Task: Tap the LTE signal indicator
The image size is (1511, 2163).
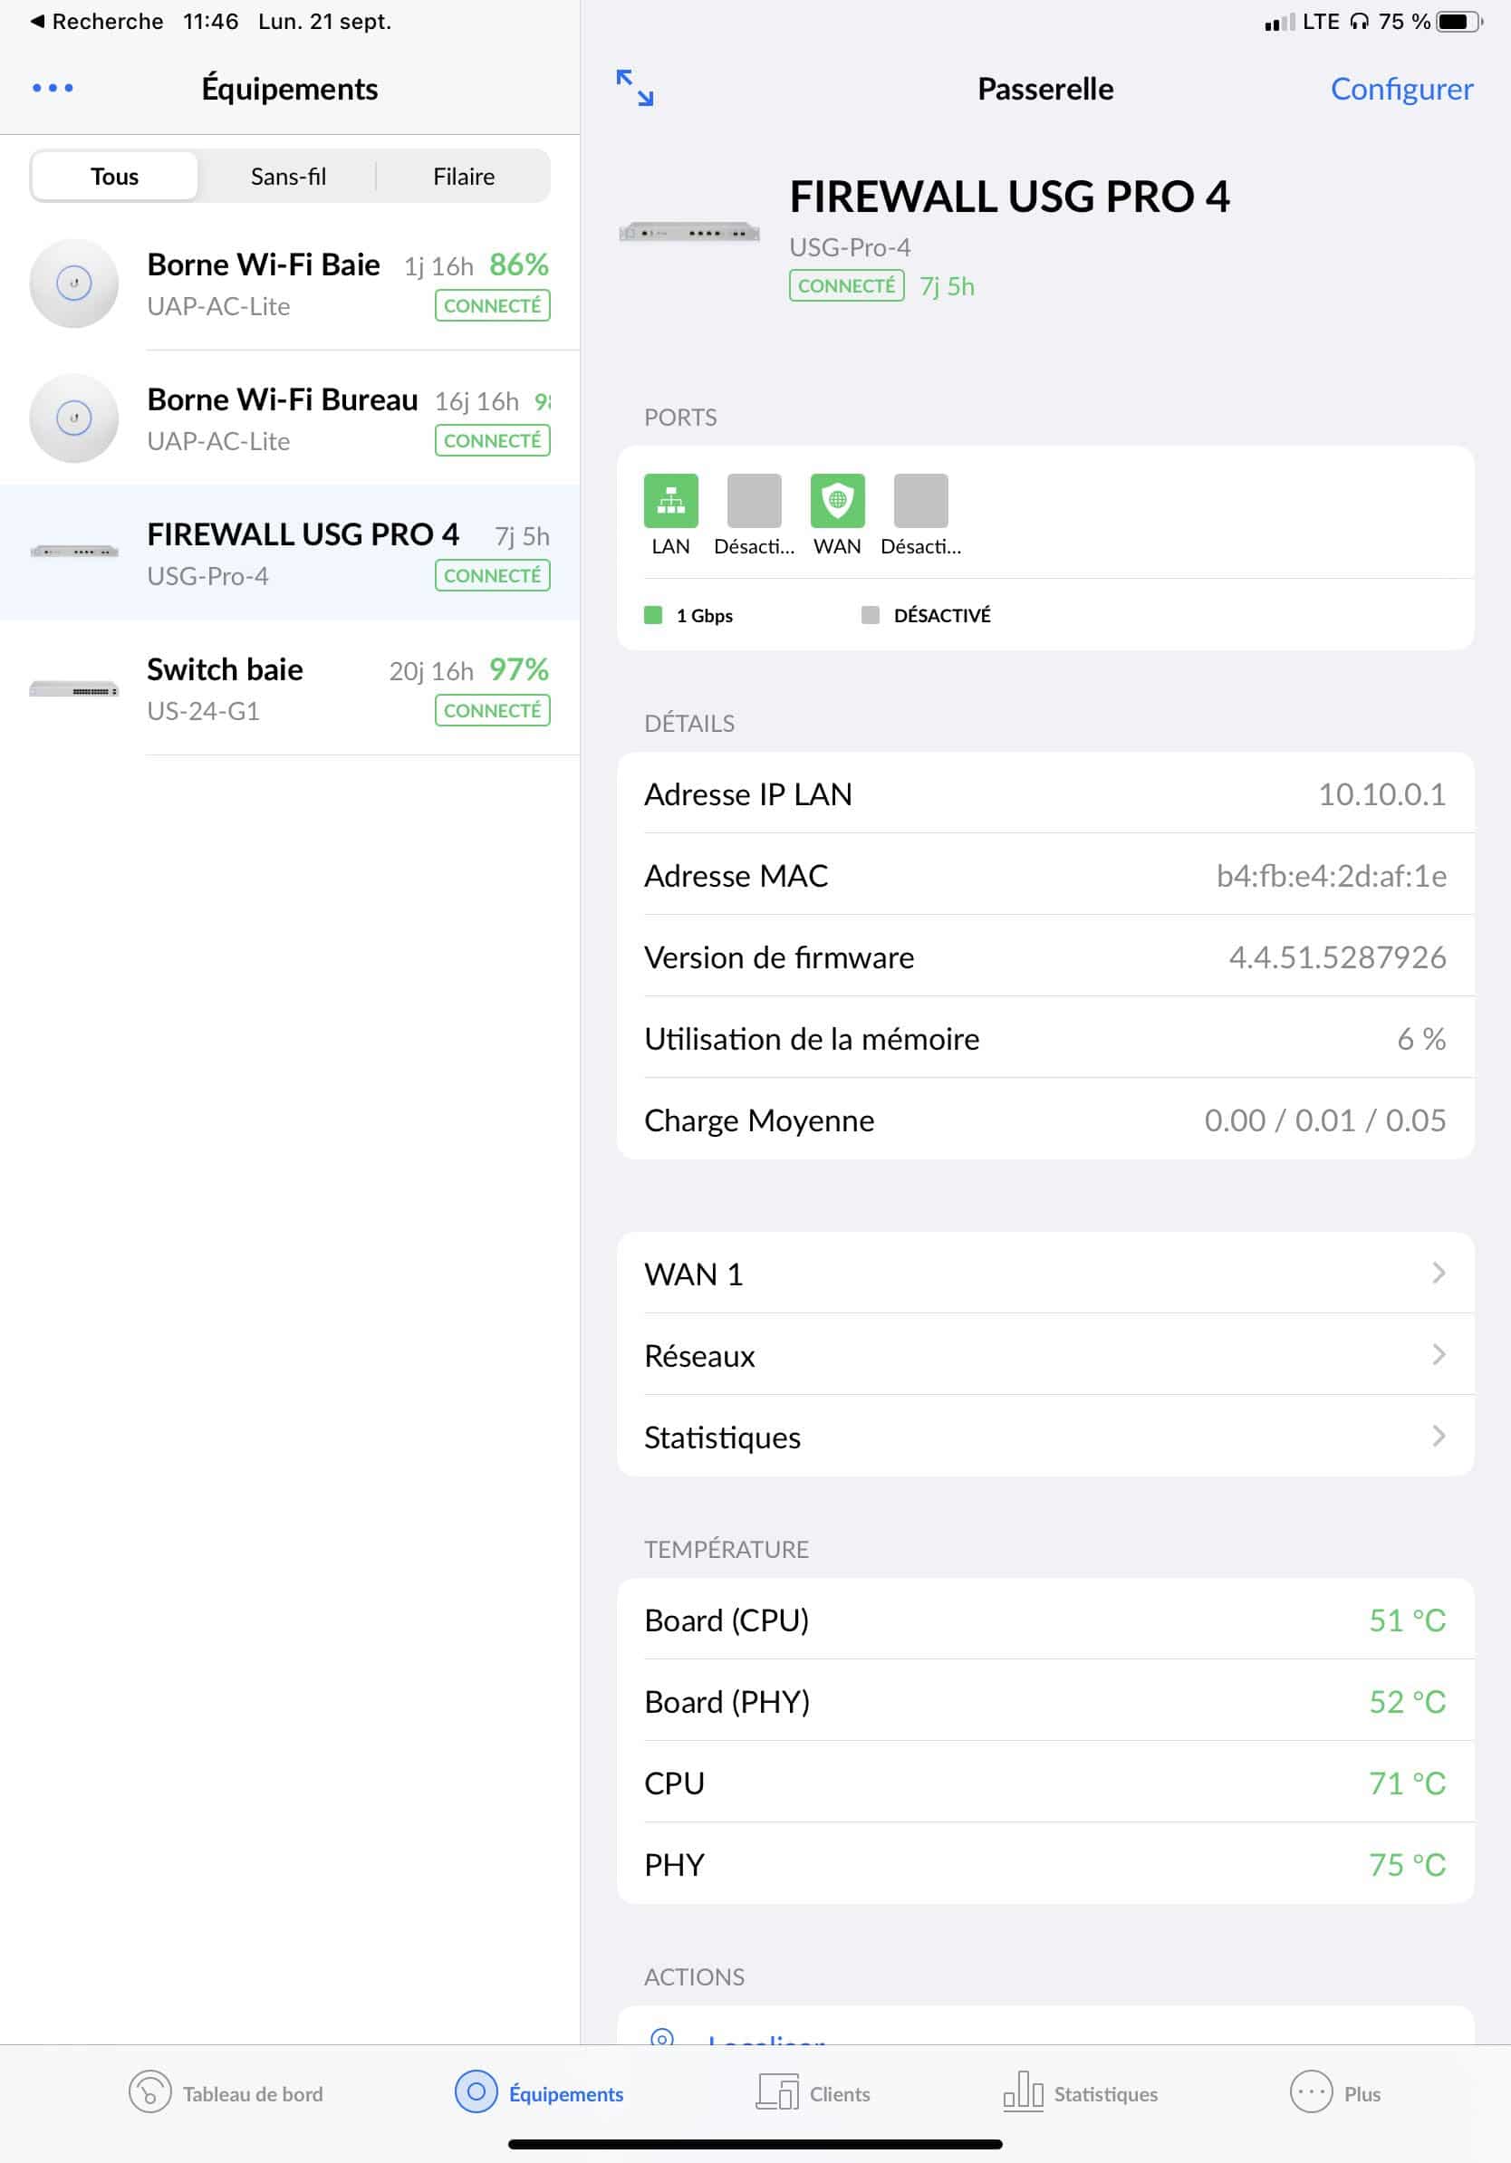Action: [x=1302, y=22]
